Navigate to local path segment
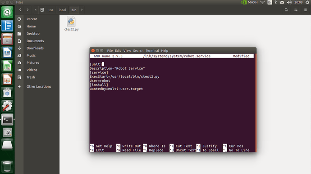The image size is (311, 174). click(62, 10)
